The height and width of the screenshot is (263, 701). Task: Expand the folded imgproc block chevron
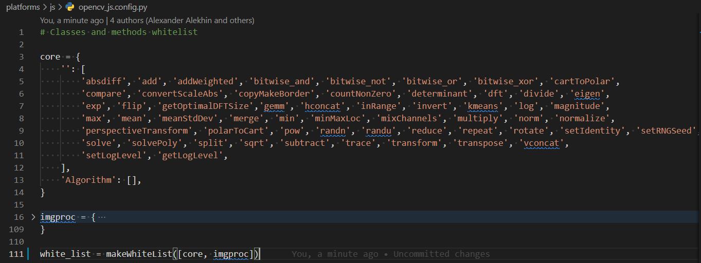pos(33,217)
